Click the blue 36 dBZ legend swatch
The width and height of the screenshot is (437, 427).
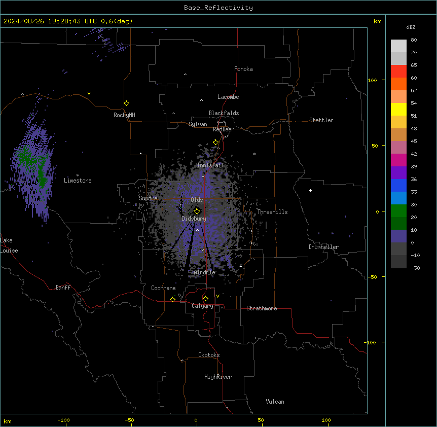398,185
